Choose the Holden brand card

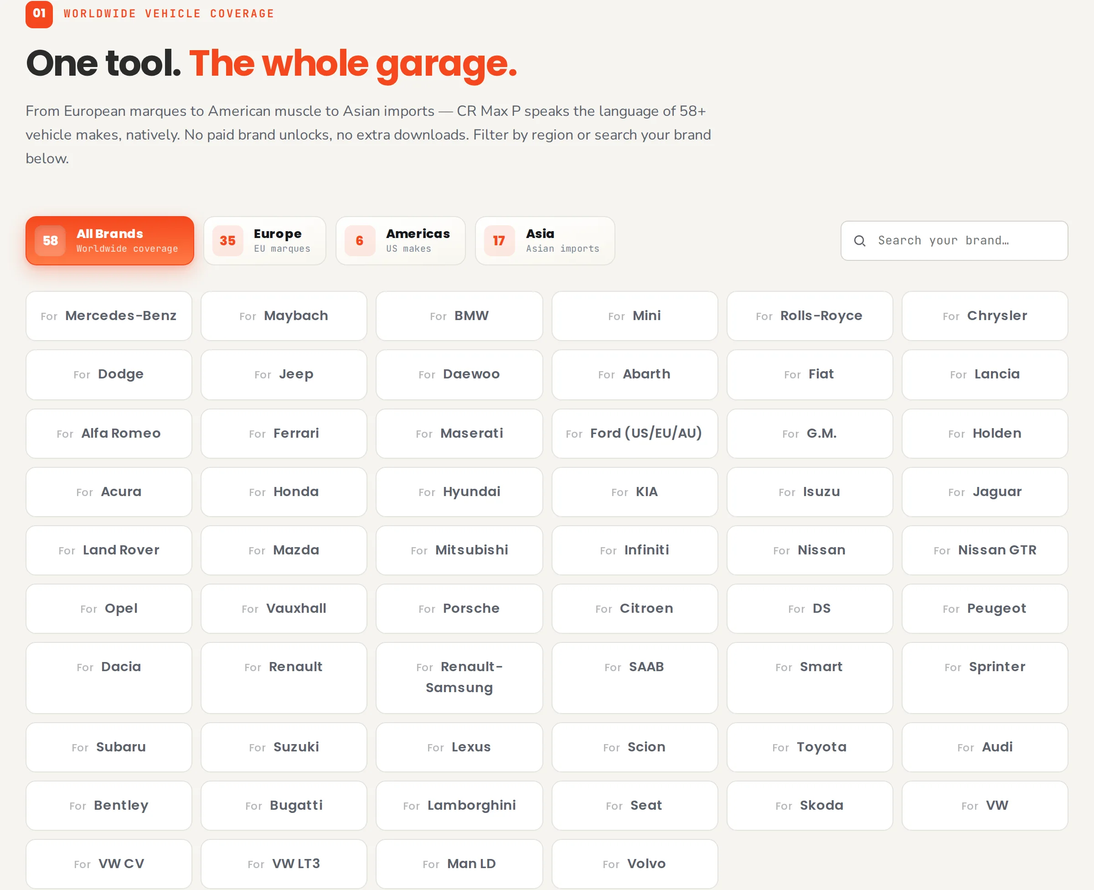985,433
